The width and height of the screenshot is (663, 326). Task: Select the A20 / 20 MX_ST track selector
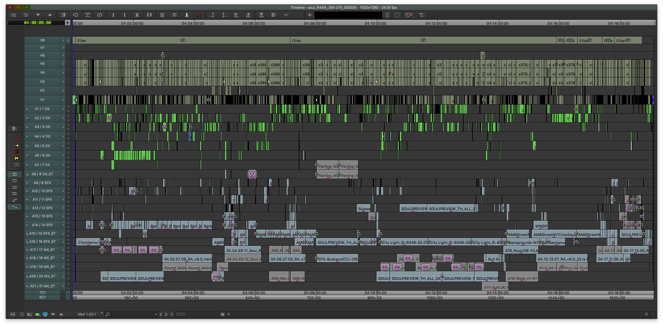pyautogui.click(x=42, y=276)
